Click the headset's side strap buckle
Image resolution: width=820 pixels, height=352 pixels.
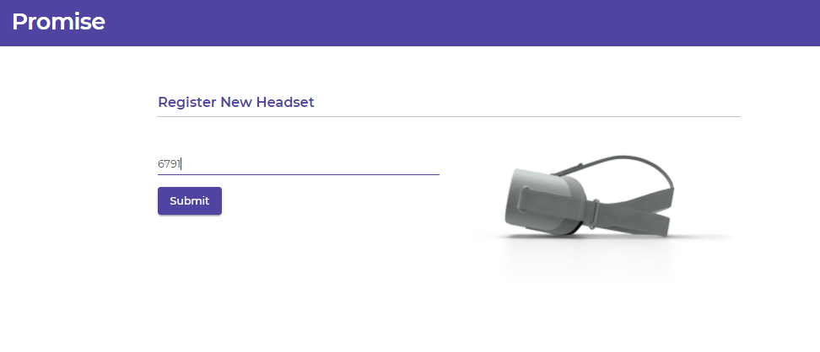(595, 213)
